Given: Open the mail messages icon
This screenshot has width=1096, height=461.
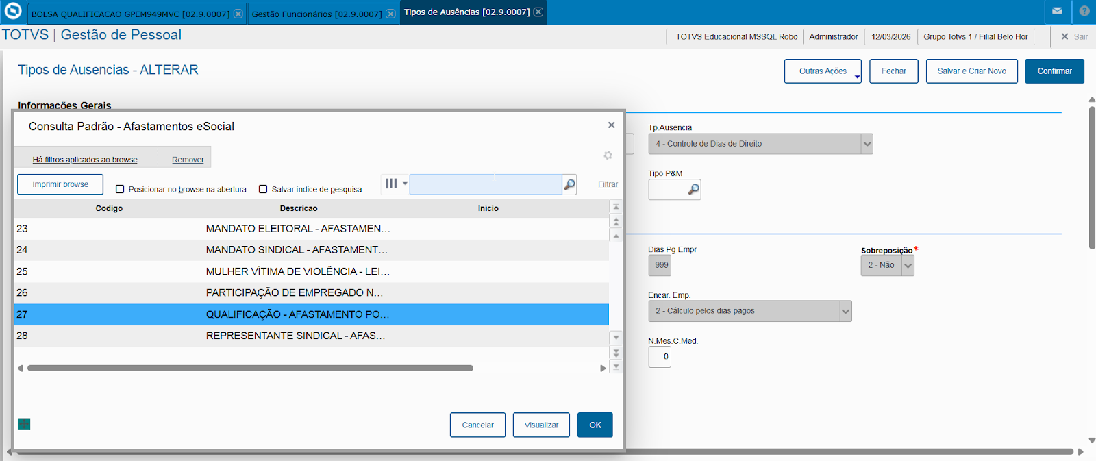Looking at the screenshot, I should tap(1058, 11).
